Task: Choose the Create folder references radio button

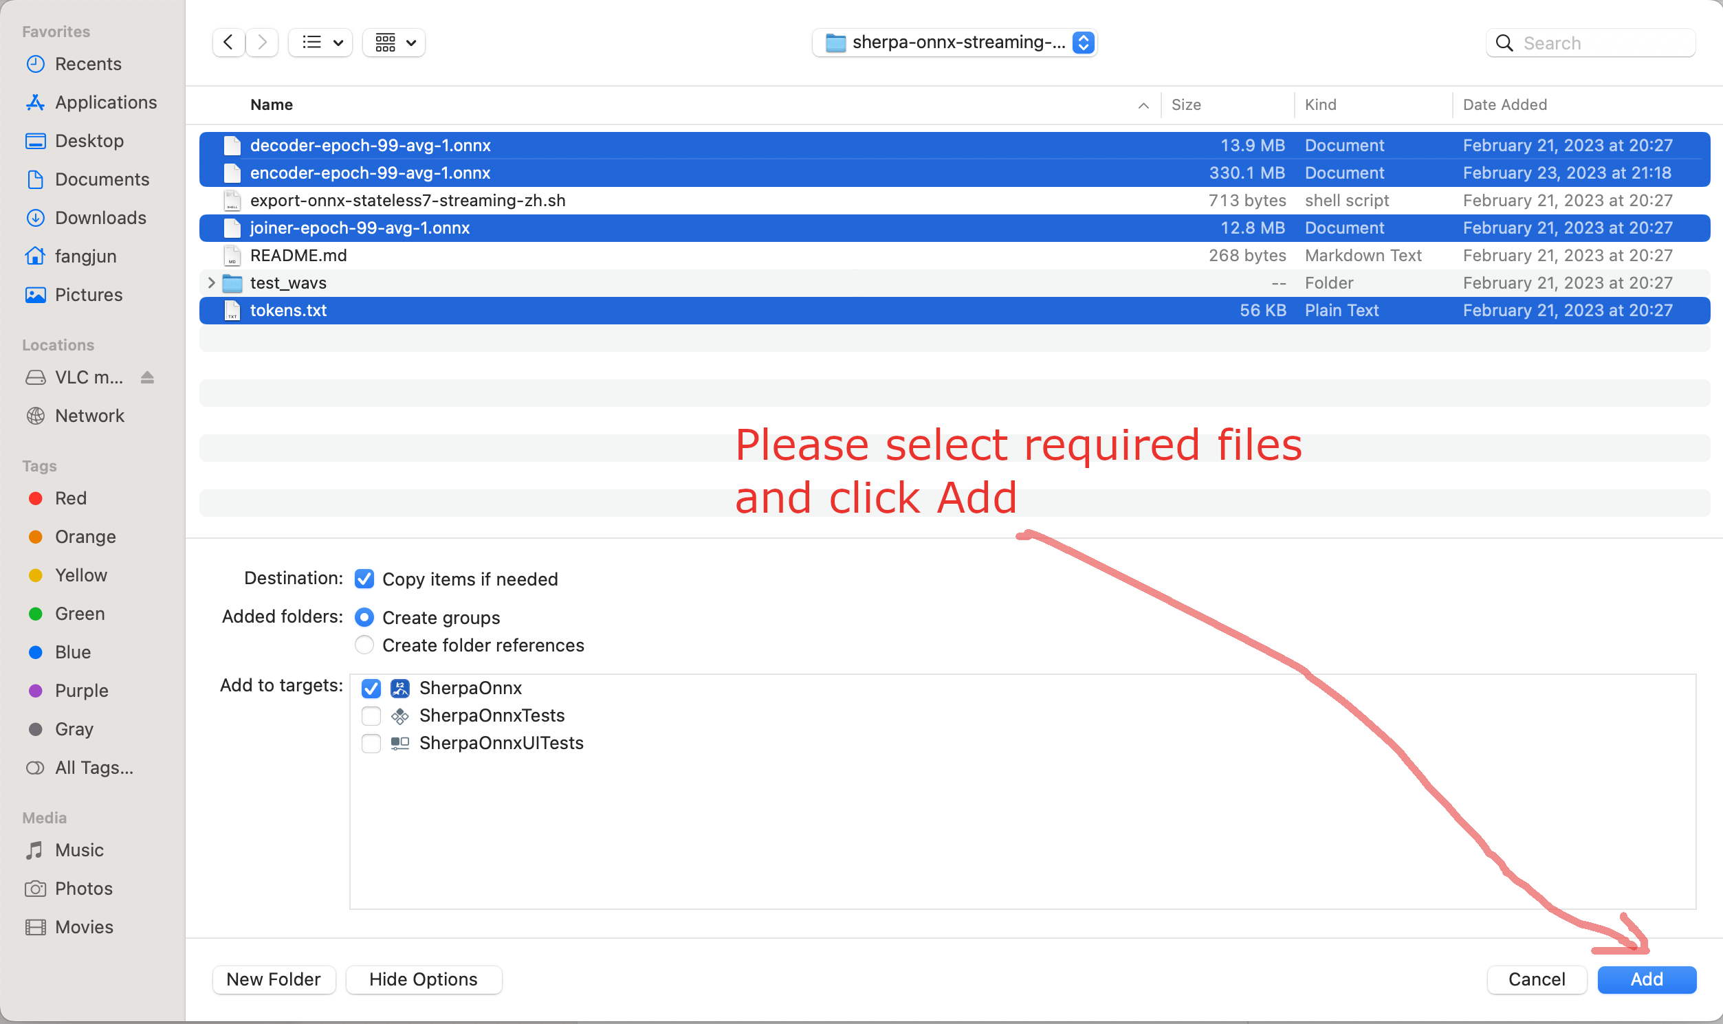Action: [x=364, y=645]
